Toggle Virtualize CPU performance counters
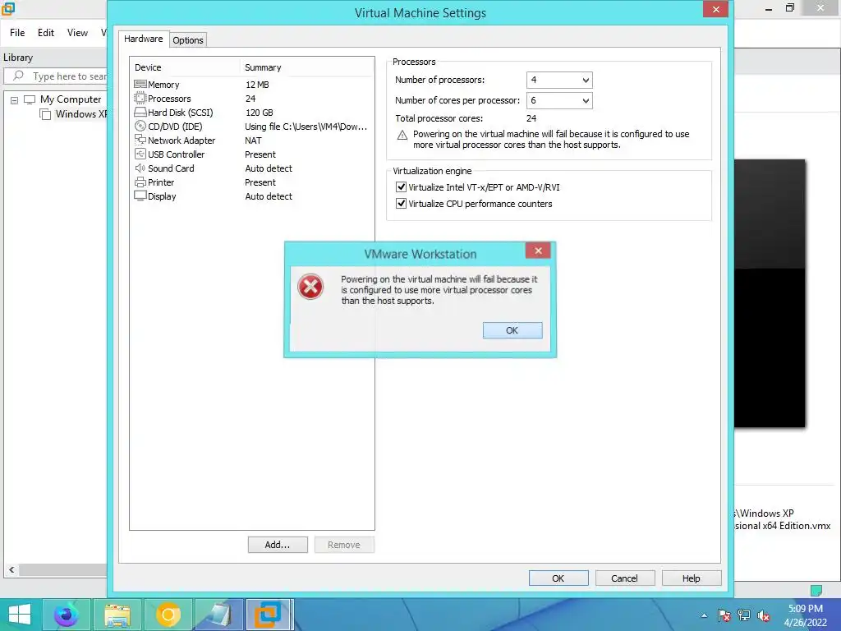 [x=401, y=204]
